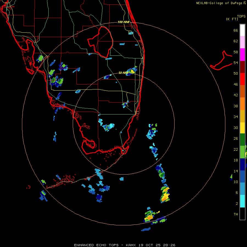Select the TH threshold label in the legend
The width and height of the screenshot is (247, 247).
pos(236,214)
